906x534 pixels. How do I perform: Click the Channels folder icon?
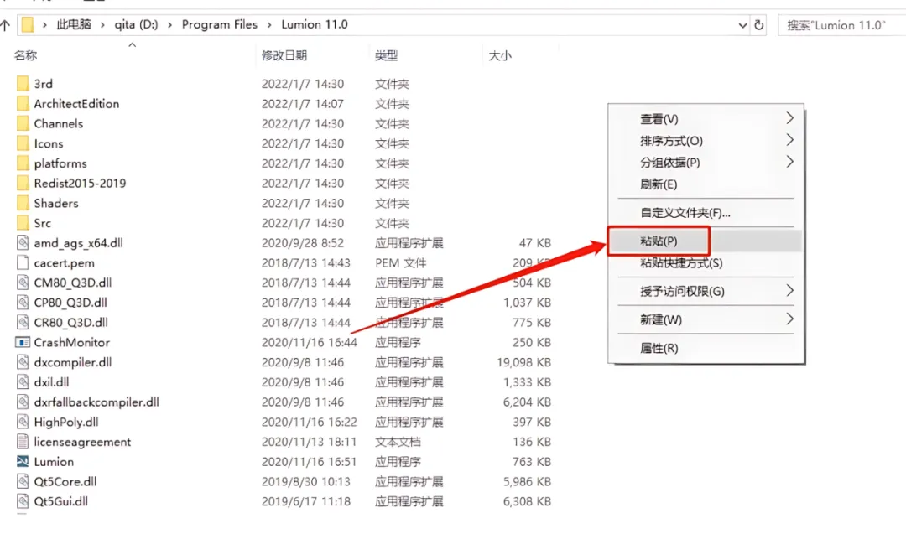(23, 123)
